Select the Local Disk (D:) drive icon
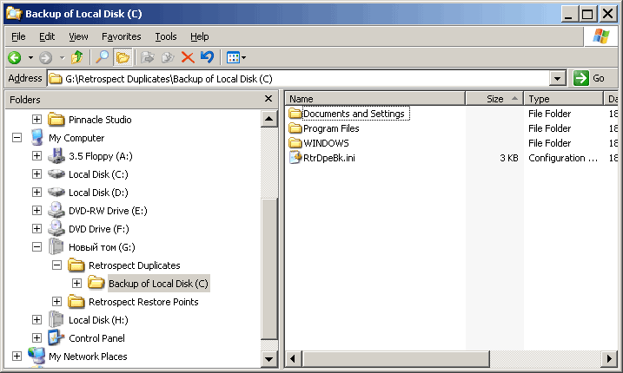This screenshot has height=373, width=623. click(x=56, y=192)
